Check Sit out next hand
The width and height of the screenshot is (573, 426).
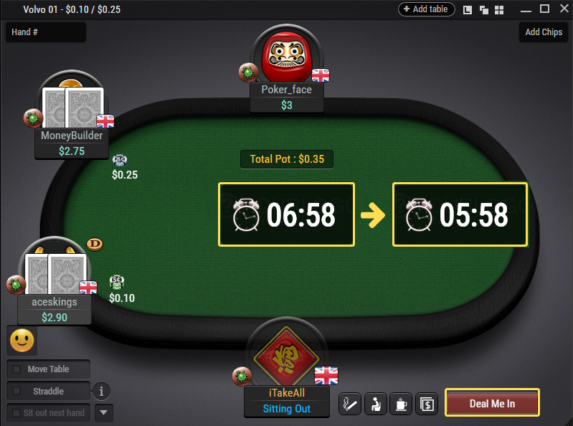[x=16, y=413]
